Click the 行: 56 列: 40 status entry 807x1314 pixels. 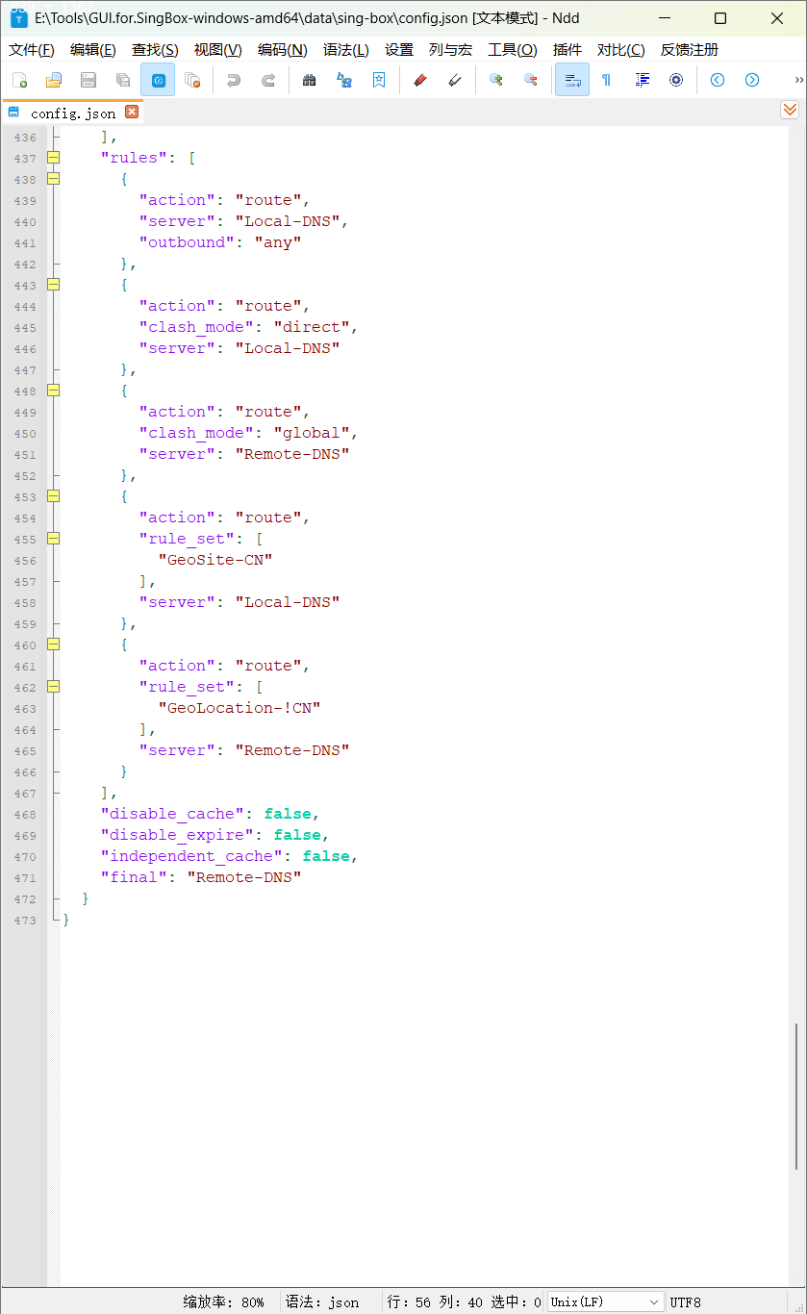click(x=465, y=1301)
